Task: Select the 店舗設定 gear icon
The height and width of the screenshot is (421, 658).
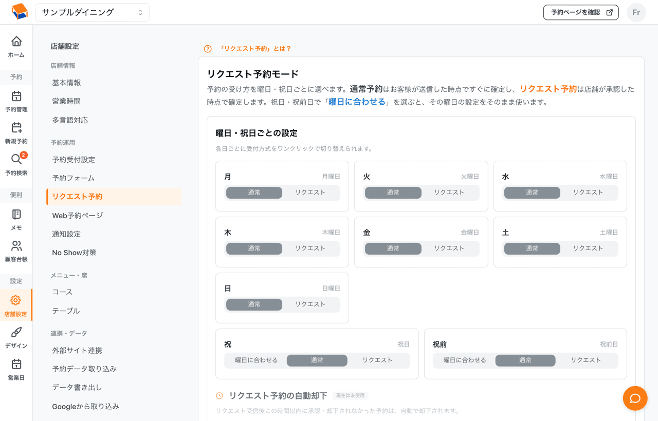Action: pyautogui.click(x=15, y=300)
